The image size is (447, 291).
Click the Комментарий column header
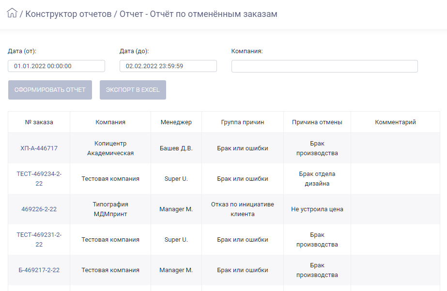pos(395,122)
